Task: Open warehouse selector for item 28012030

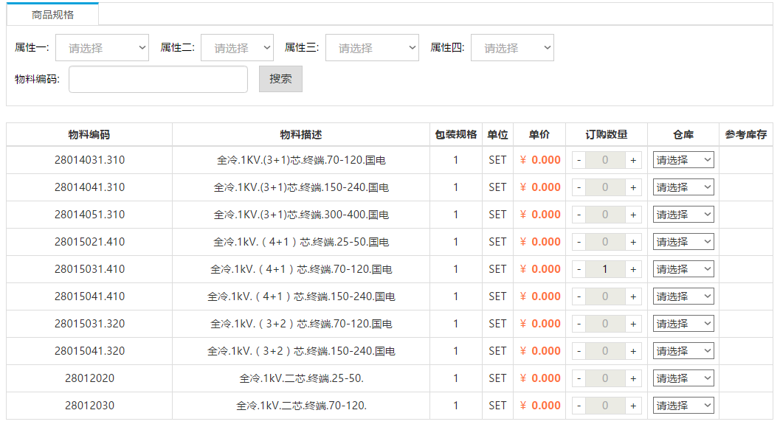Action: (x=683, y=405)
